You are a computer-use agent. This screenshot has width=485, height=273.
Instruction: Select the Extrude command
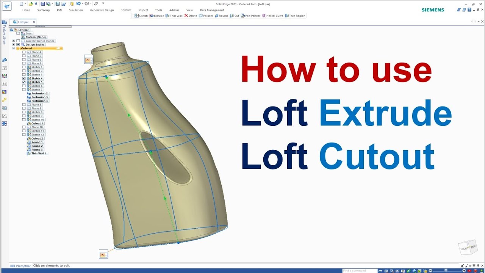click(x=156, y=16)
